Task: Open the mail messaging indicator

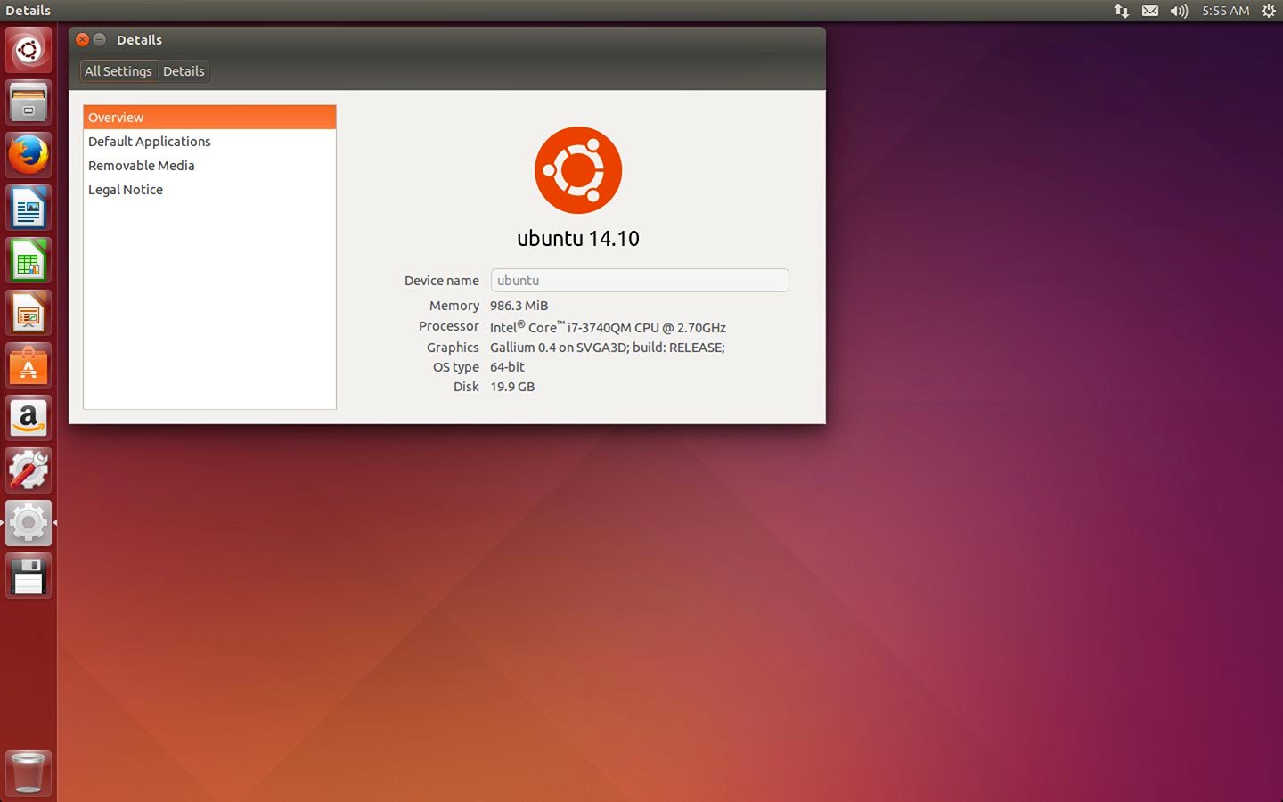Action: click(1150, 11)
